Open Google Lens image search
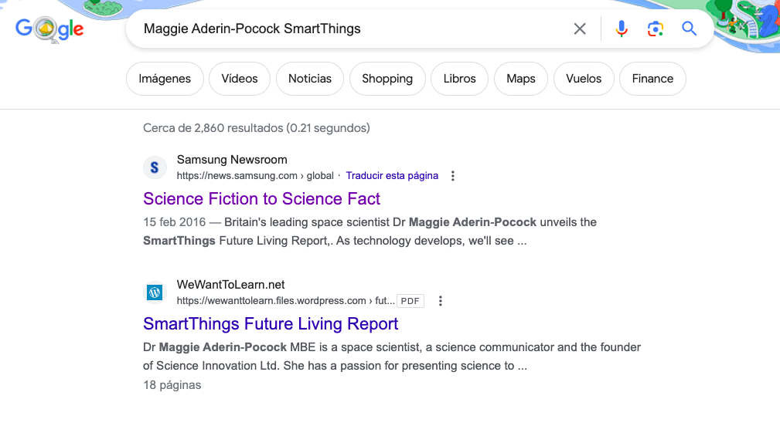This screenshot has height=426, width=780. click(x=655, y=29)
